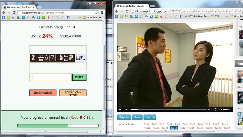Screen dimensions: 243x137
Task: Click the tvbonlinephim.blogspot.com address bar
Action: click(187, 11)
